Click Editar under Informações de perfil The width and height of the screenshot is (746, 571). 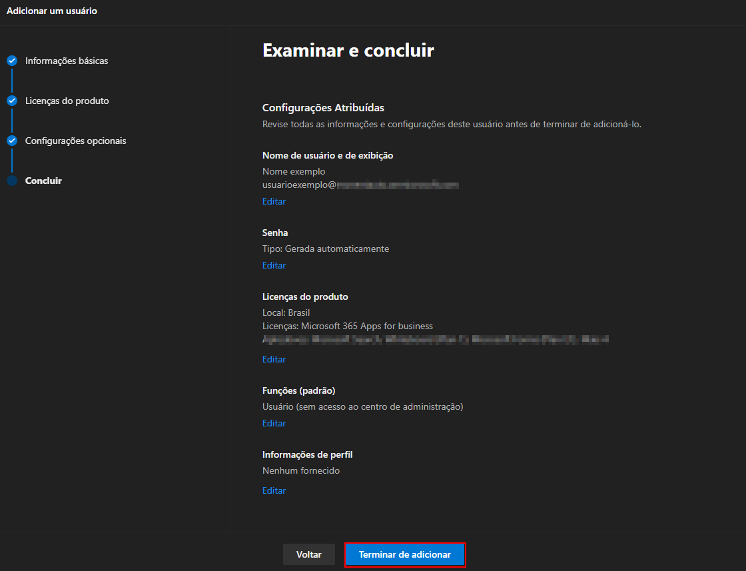(x=274, y=490)
